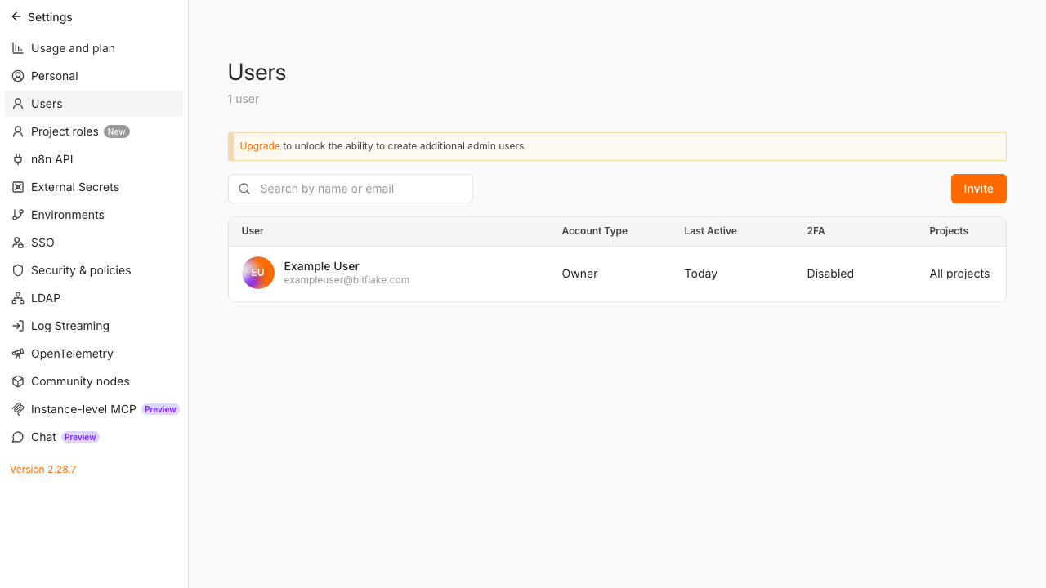This screenshot has height=588, width=1046.
Task: Go to LDAP settings
Action: point(94,298)
